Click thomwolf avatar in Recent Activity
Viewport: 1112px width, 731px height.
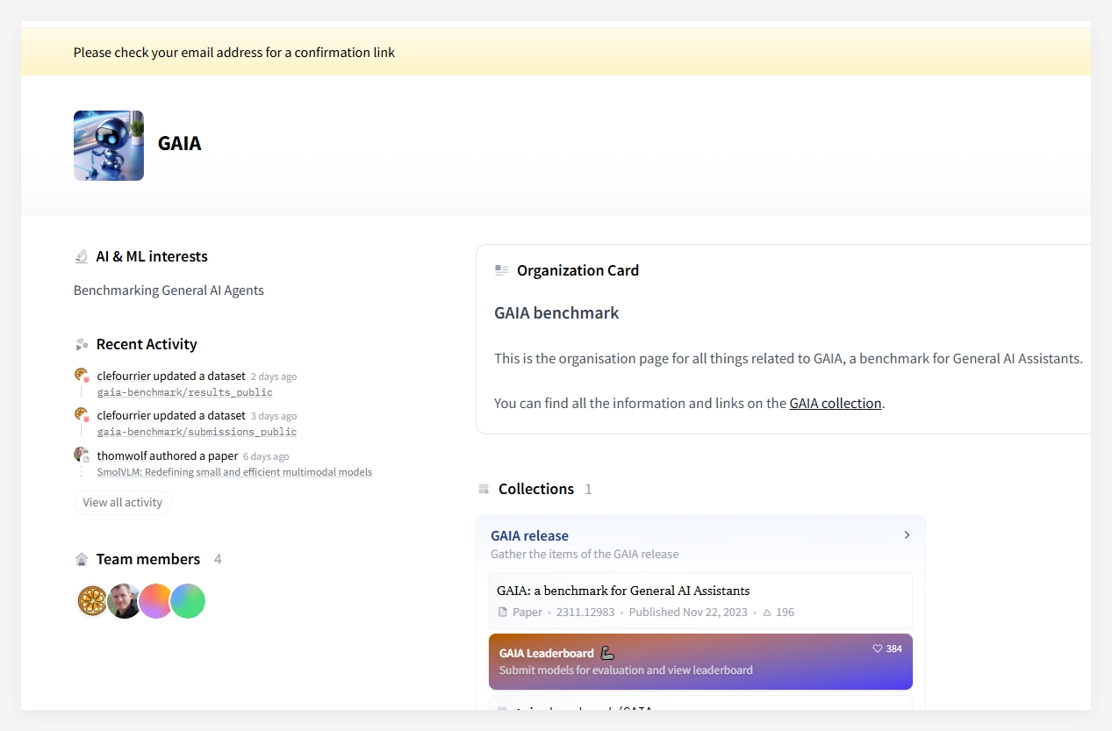coord(81,455)
